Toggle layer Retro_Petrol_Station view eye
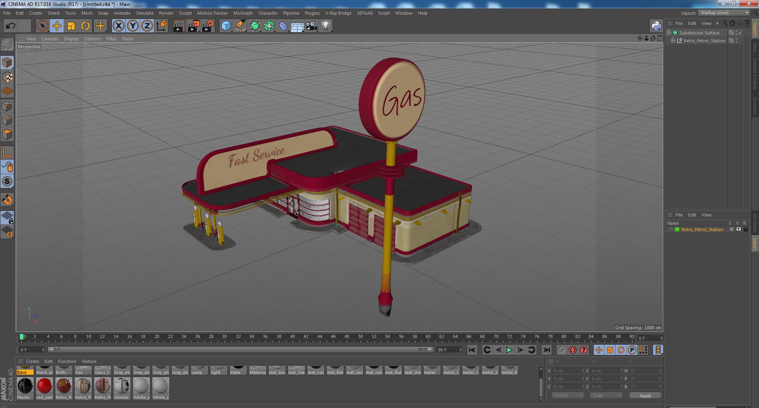 tap(738, 230)
